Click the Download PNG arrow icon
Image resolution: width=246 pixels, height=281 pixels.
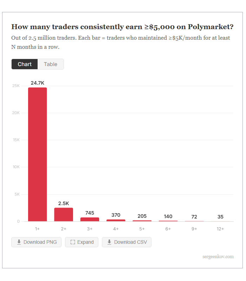click(x=19, y=242)
